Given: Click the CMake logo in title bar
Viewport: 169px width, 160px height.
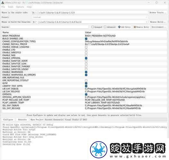Looking at the screenshot, I should (3, 3).
